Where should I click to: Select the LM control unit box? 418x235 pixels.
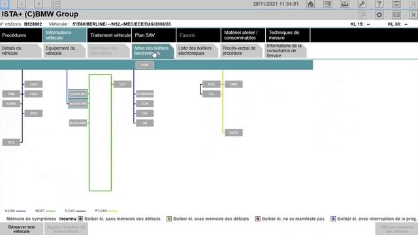(144, 123)
